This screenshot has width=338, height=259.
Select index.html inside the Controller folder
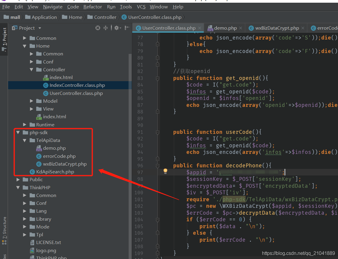[58, 77]
